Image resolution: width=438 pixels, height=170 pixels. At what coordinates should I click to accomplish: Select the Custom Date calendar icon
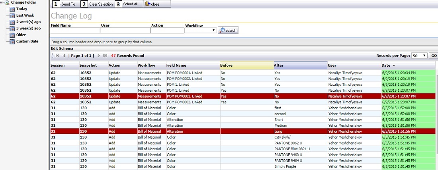(12, 41)
